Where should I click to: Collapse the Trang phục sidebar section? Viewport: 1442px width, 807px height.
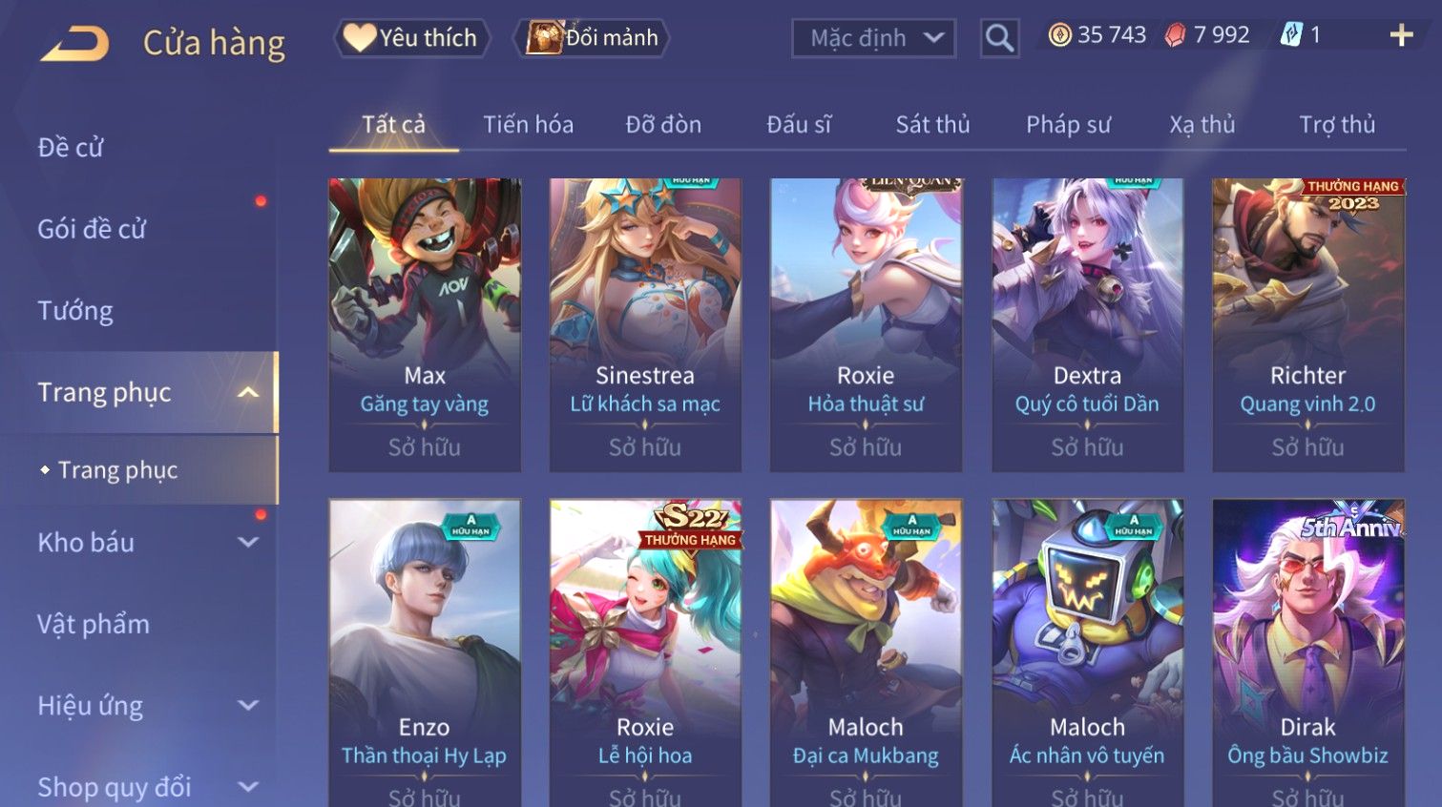(248, 392)
